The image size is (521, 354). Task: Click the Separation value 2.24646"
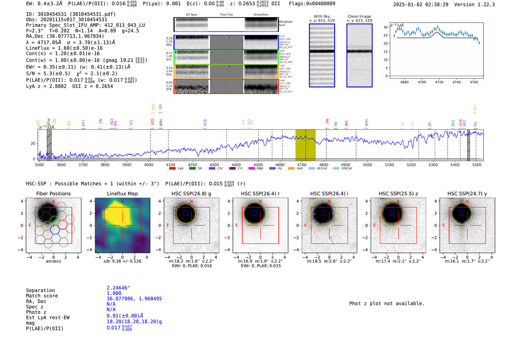pyautogui.click(x=118, y=288)
